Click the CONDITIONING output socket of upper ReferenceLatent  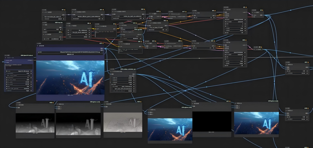[187, 16]
